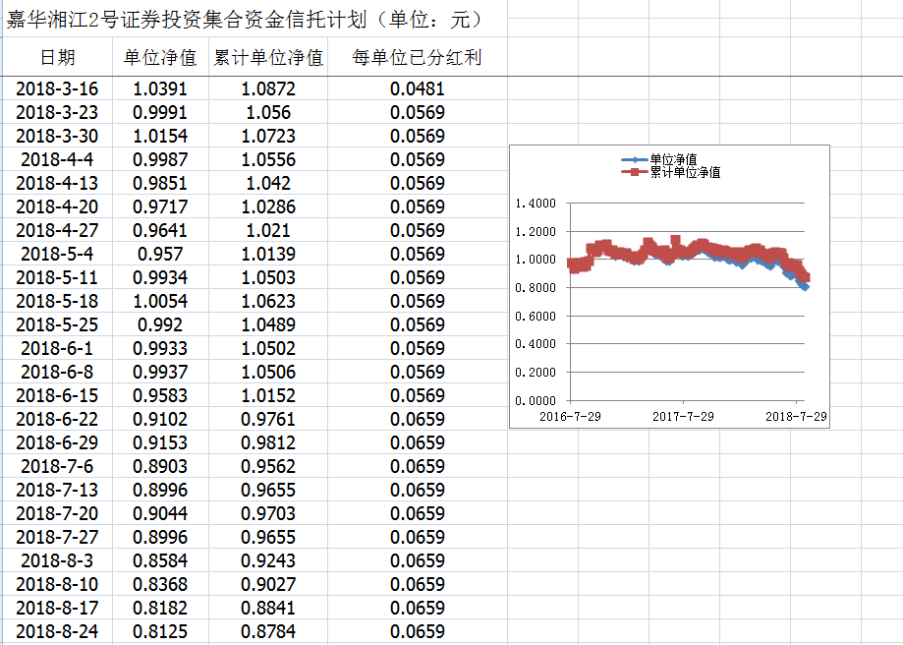
Task: Select dividend cell 0.0481
Action: (x=418, y=88)
